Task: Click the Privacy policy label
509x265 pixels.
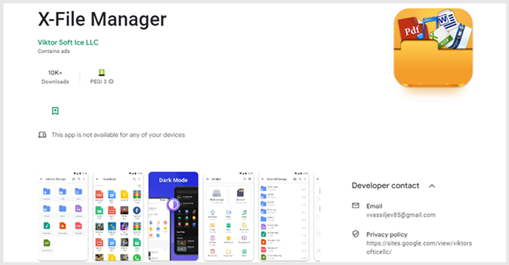Action: 387,234
